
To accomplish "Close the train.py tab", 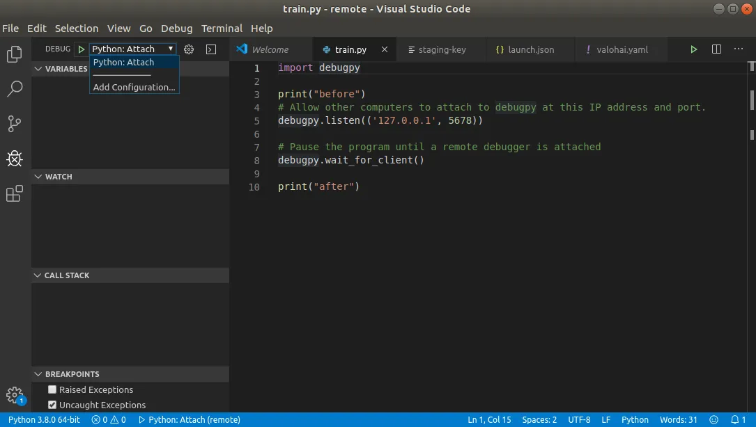I will (384, 49).
